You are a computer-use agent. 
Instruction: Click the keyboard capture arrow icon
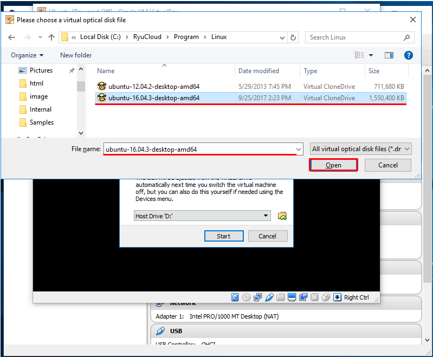pos(337,297)
